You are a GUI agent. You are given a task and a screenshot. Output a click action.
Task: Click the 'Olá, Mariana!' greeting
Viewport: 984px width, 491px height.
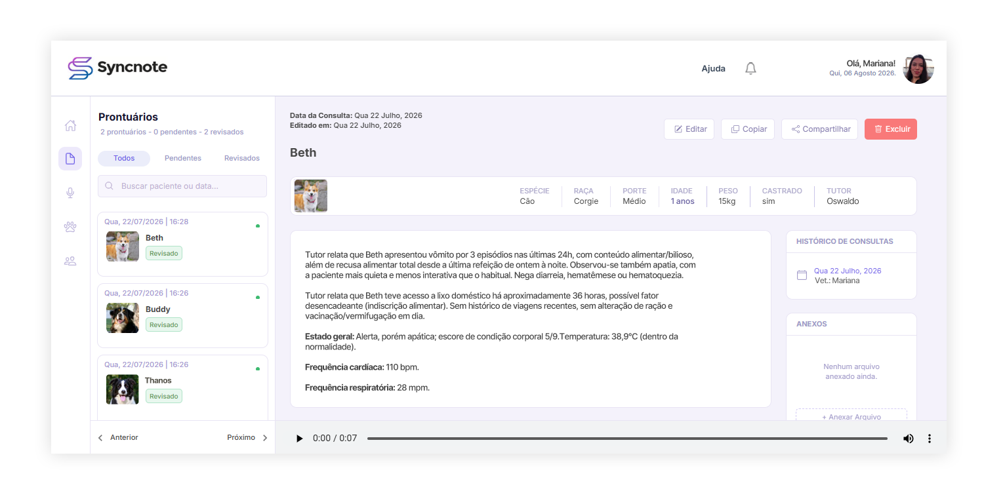(x=871, y=64)
